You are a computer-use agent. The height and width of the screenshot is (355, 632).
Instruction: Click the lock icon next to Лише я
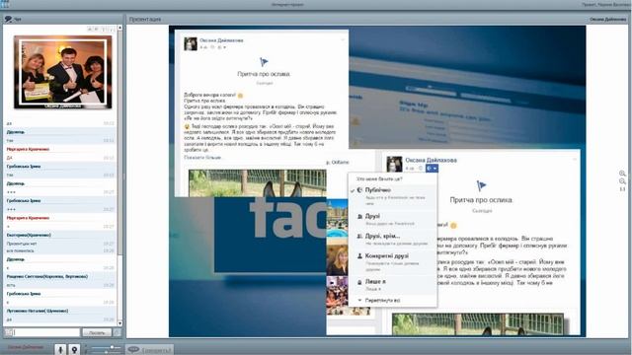[x=359, y=282]
